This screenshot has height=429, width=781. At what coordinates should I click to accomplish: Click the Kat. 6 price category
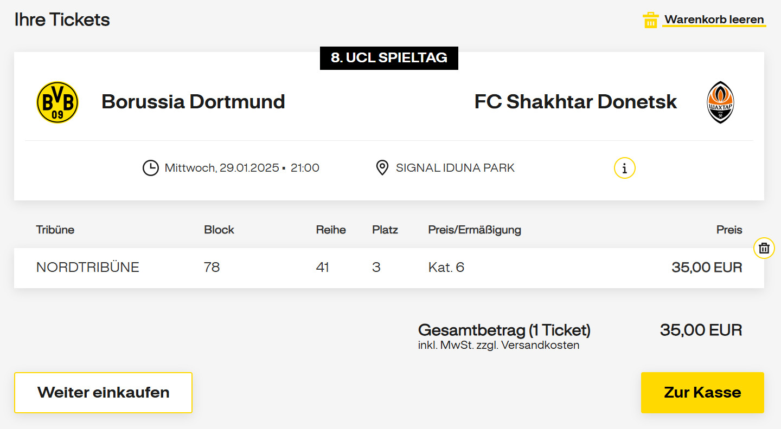[446, 267]
